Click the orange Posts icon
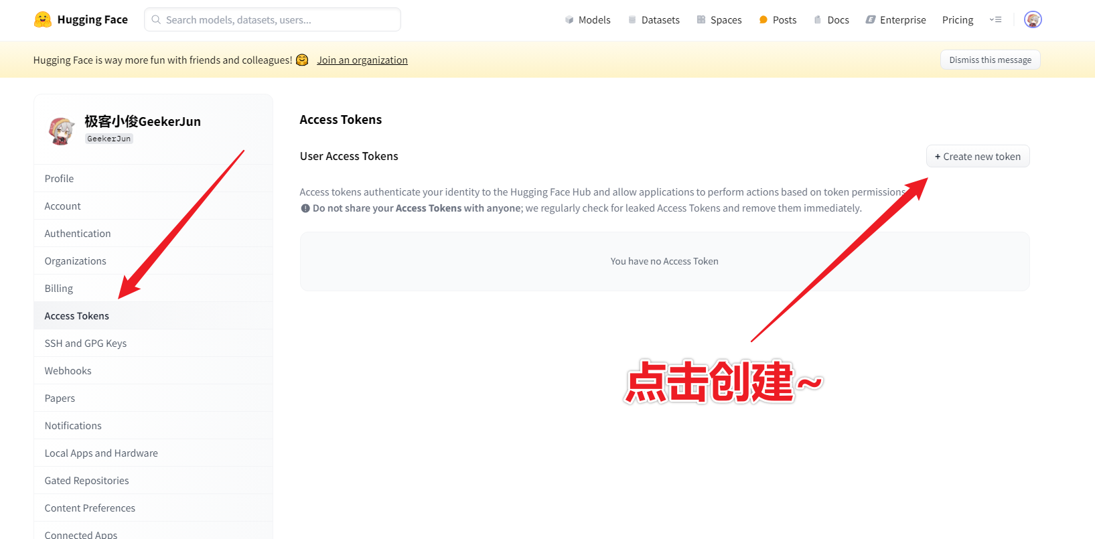 pos(763,19)
